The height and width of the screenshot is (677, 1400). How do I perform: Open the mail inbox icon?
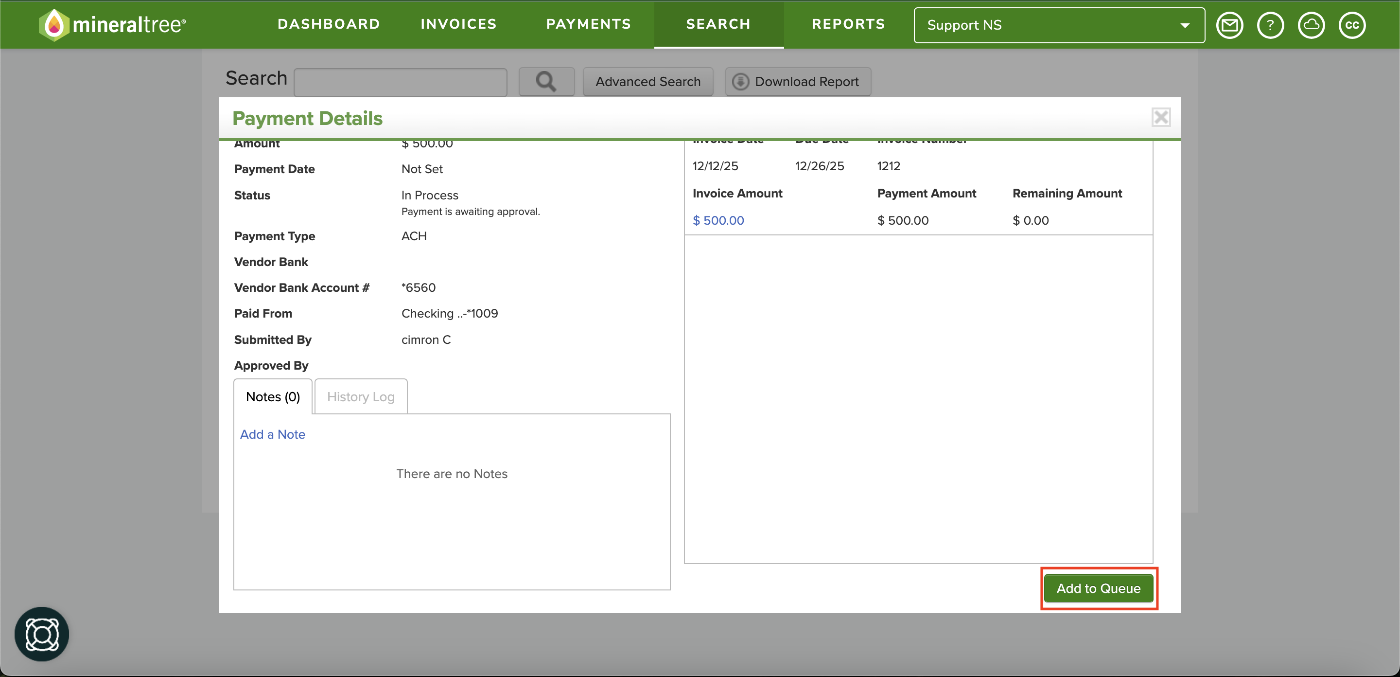point(1229,25)
